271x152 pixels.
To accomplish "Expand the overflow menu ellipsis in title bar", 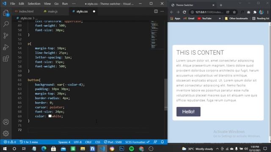I will 74,4.
